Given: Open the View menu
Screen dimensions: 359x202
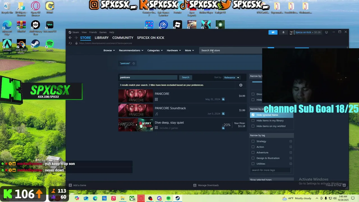Looking at the screenshot, I should tap(84, 32).
